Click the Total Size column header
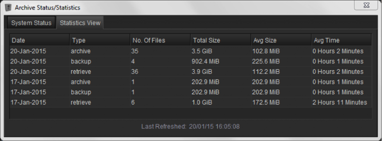Image resolution: width=382 pixels, height=141 pixels. (221, 40)
